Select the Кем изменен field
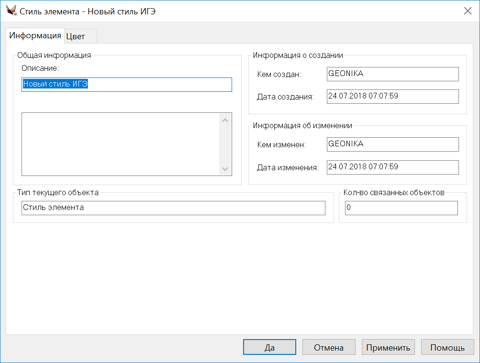This screenshot has width=480, height=363. (392, 144)
